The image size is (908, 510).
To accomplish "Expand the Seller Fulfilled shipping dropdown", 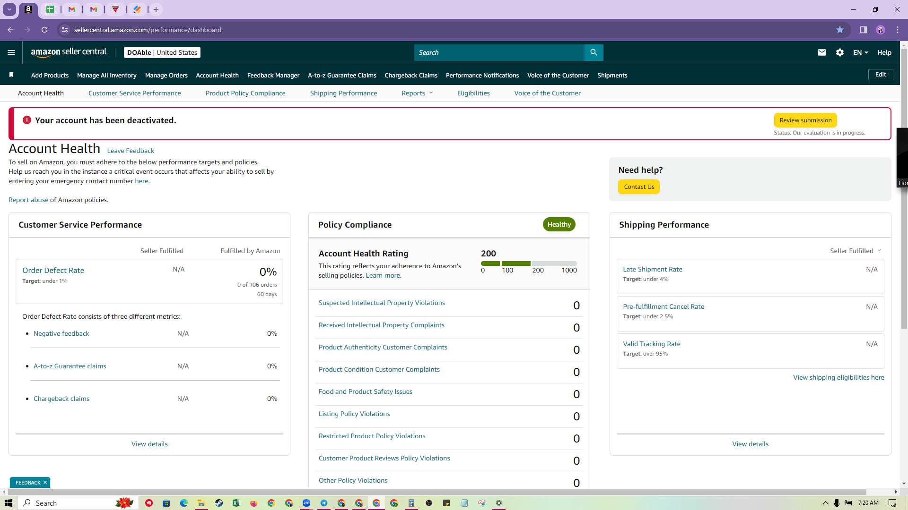I will [x=856, y=251].
